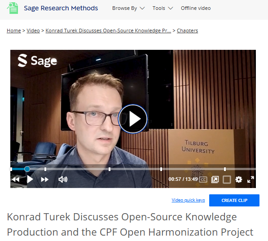The width and height of the screenshot is (268, 241).
Task: Click the blue playhead on the progress bar
Action: [x=27, y=169]
